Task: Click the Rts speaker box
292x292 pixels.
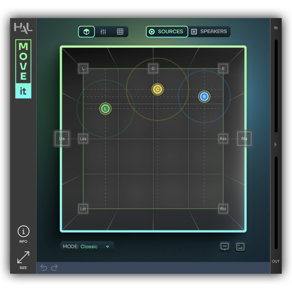Action: coord(244,139)
